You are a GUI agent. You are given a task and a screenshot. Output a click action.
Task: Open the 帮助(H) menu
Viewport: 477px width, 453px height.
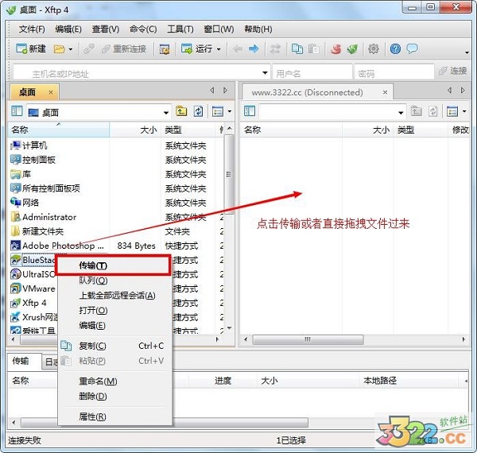click(258, 29)
